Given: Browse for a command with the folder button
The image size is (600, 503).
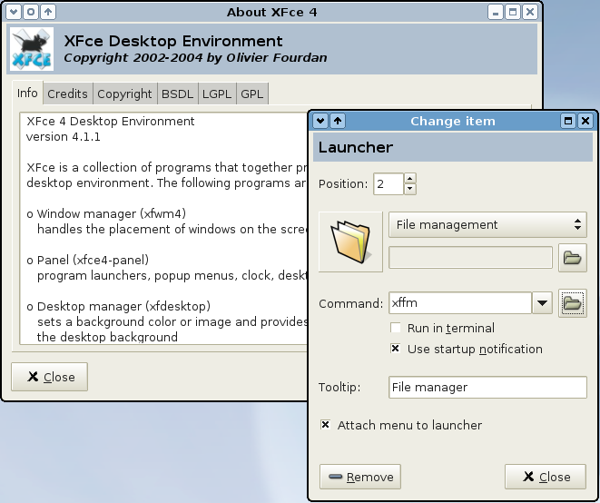Looking at the screenshot, I should click(572, 303).
